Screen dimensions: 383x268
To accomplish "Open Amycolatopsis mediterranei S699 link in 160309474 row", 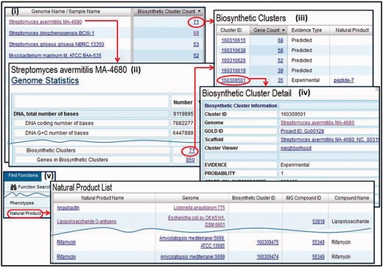I will point(192,257).
